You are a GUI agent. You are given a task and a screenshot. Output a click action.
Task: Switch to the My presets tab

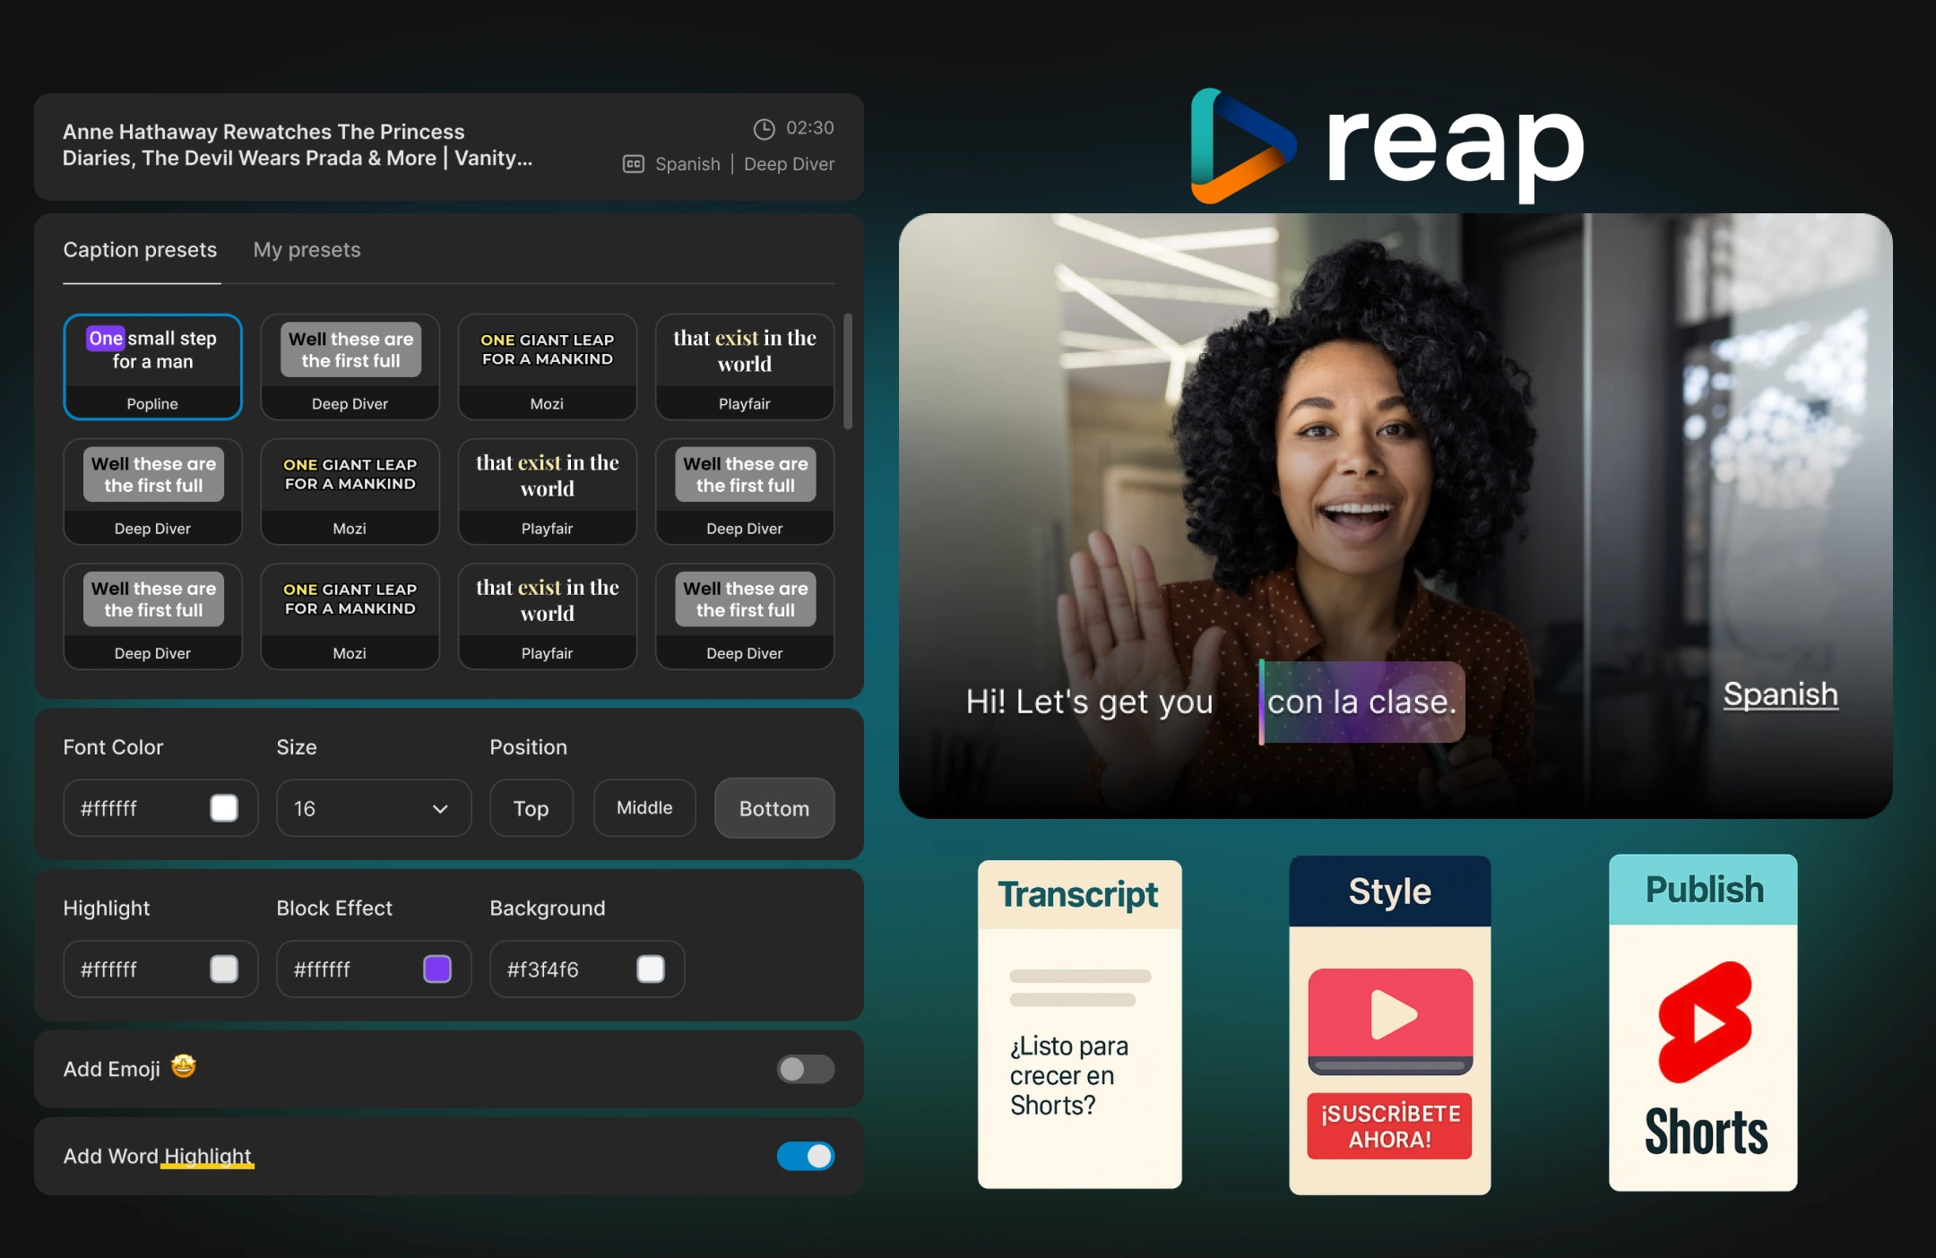[x=307, y=250]
